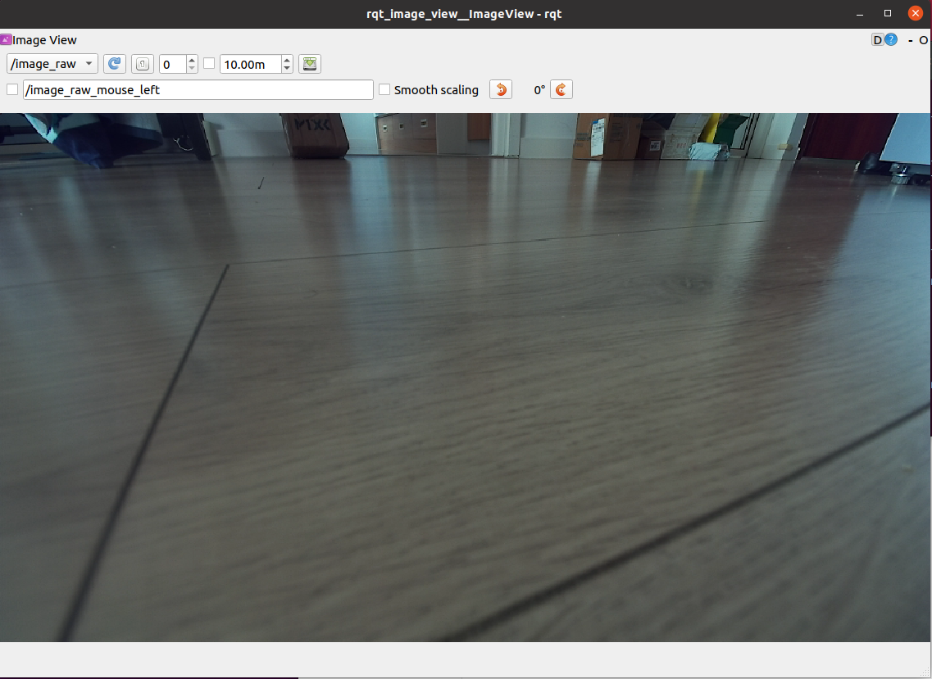This screenshot has height=679, width=932.
Task: Save the current image as file
Action: [310, 64]
